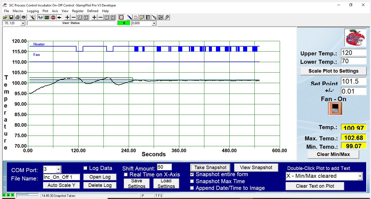Image resolution: width=371 pixels, height=199 pixels.
Task: Click the second plus icon for X-axis
Action: (x=94, y=17)
